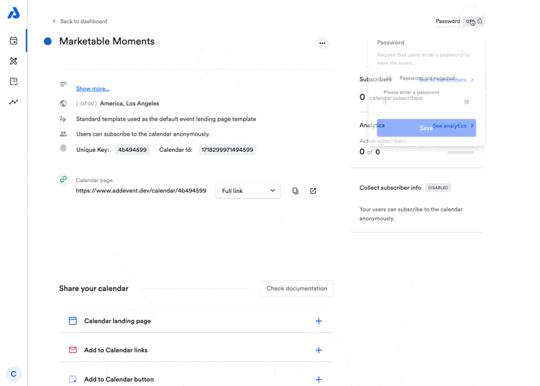Screen dimensions: 540x386
Task: Click the Back to dashboard chevron
Action: (54, 22)
